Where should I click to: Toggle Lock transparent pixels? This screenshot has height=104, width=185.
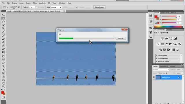tap(159, 73)
